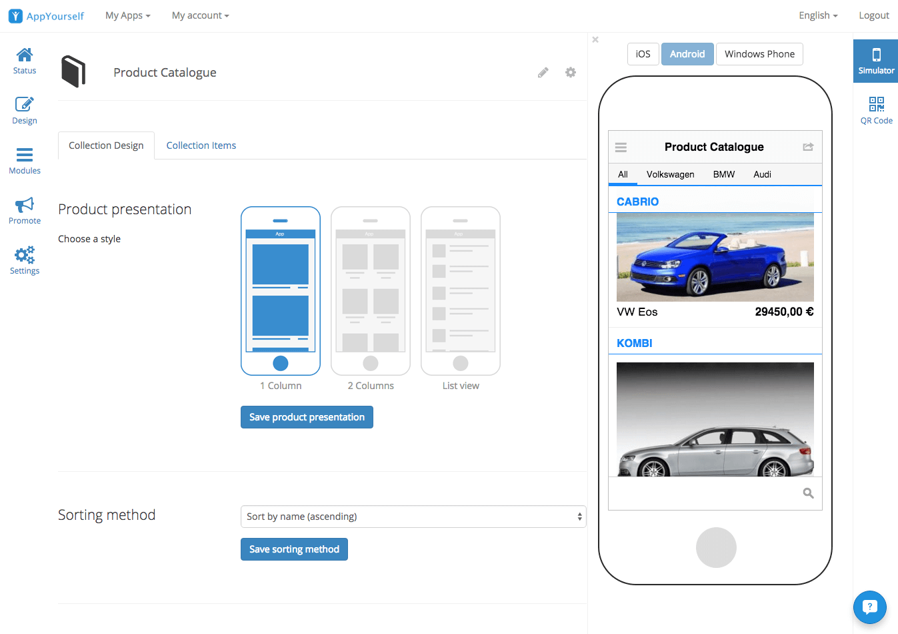
Task: Click the Promote megaphone icon
Action: tap(24, 210)
